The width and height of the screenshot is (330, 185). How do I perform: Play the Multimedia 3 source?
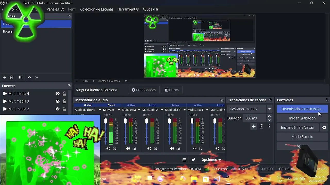pos(5,101)
